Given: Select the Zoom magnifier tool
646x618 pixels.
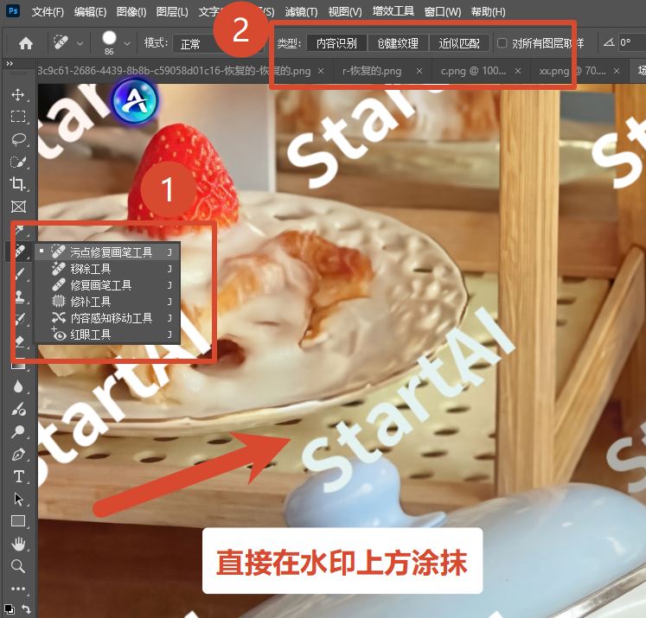Looking at the screenshot, I should pyautogui.click(x=18, y=566).
